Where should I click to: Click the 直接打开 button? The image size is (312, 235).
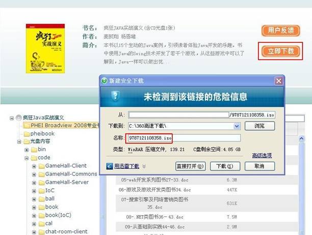[191, 166]
